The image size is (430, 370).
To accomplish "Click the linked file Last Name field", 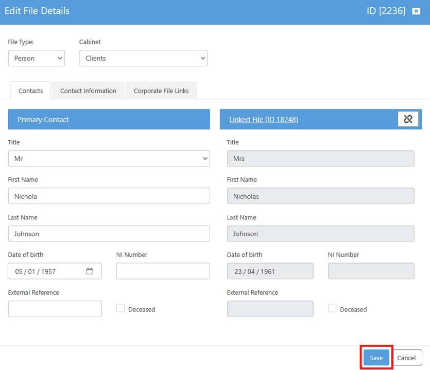I will pos(321,234).
